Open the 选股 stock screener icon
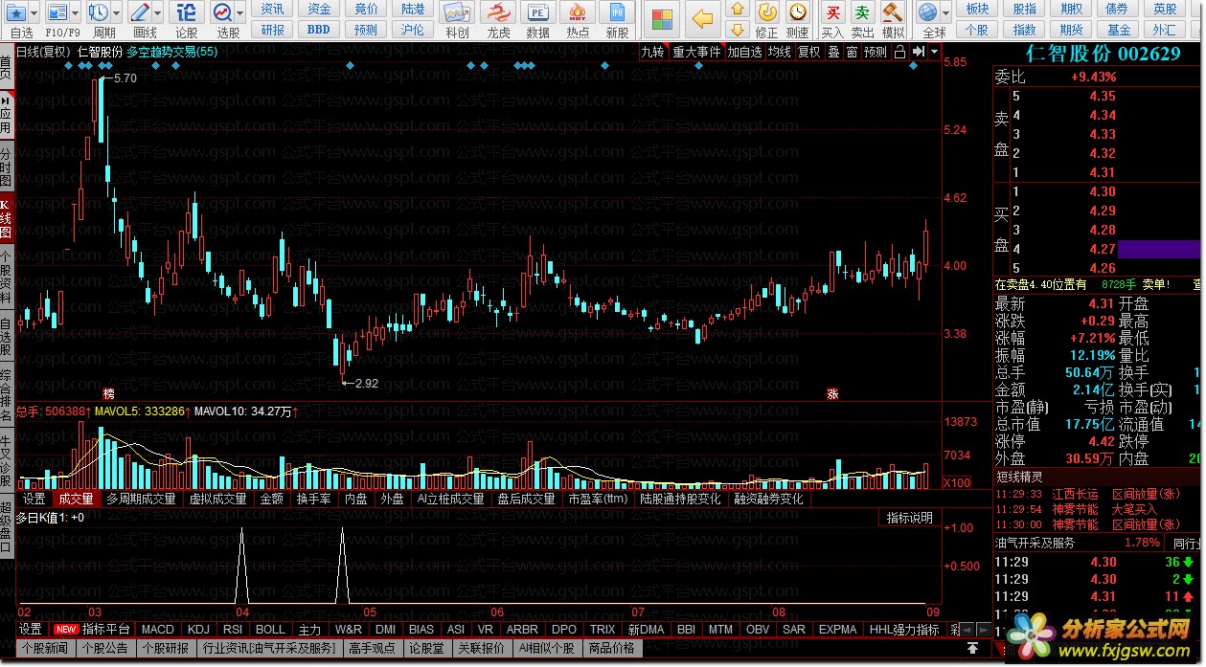The width and height of the screenshot is (1206, 667). click(222, 13)
